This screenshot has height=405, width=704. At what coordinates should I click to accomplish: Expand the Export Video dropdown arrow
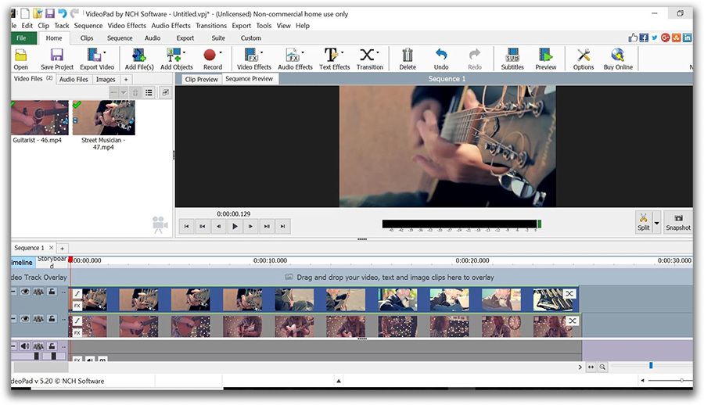104,54
